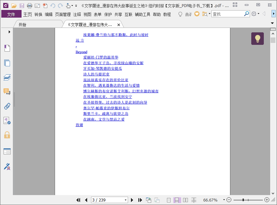
Task: Go to the previous page
Action: point(86,200)
